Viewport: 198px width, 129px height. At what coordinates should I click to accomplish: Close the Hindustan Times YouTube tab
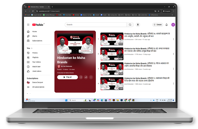tap(49, 7)
